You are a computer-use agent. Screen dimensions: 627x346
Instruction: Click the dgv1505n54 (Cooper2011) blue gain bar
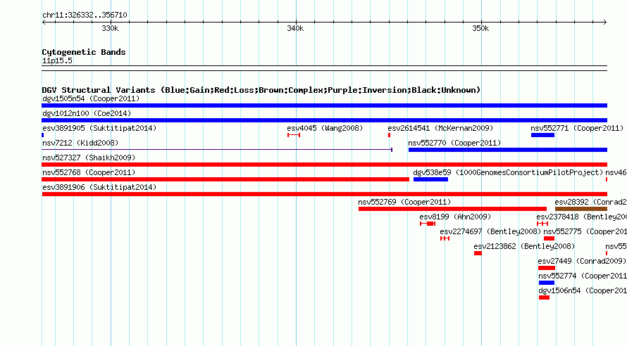[x=324, y=105]
